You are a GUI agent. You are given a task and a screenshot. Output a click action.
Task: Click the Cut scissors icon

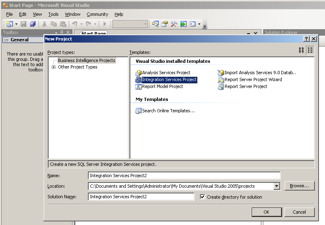coord(44,24)
